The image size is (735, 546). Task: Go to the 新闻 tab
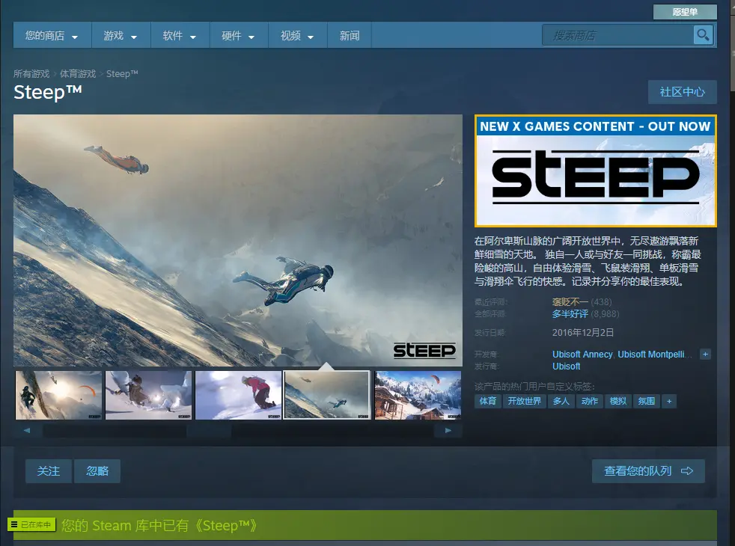350,36
